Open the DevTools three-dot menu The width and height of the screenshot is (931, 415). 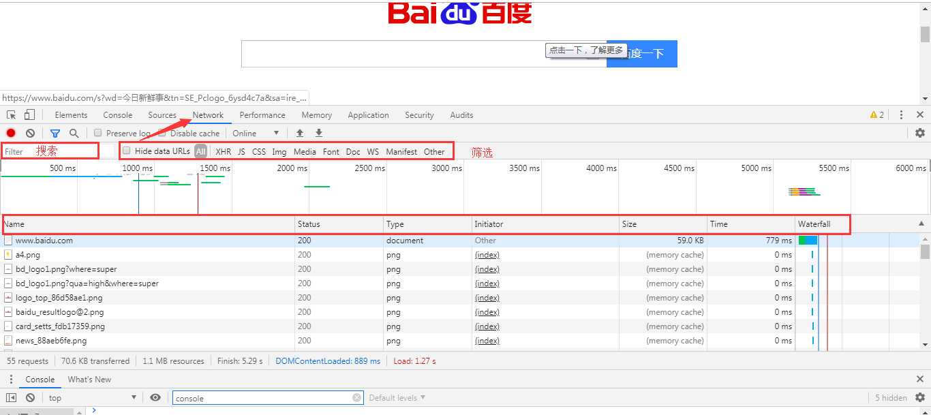tap(901, 114)
